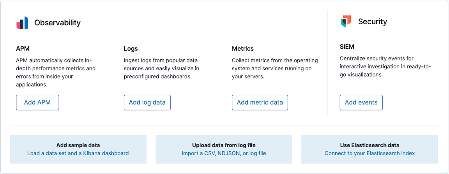Viewport: 449px width, 174px height.
Task: Select the Metrics title text
Action: pyautogui.click(x=242, y=49)
